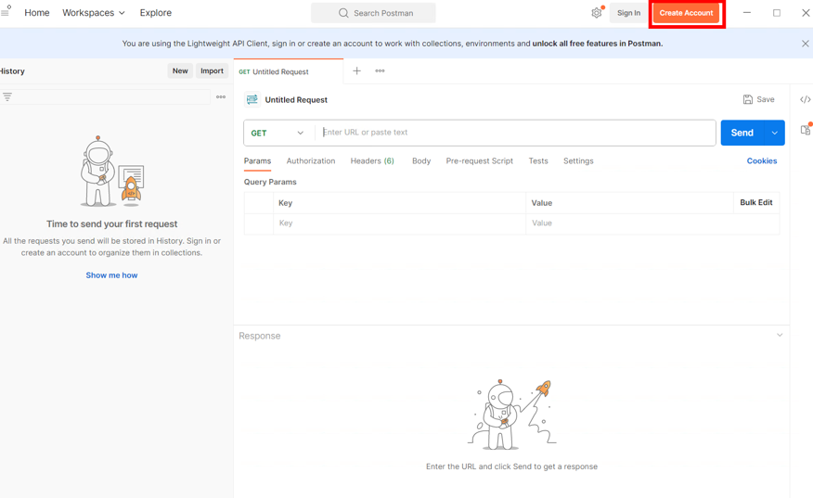Collapse the Response pane chevron

(x=780, y=336)
